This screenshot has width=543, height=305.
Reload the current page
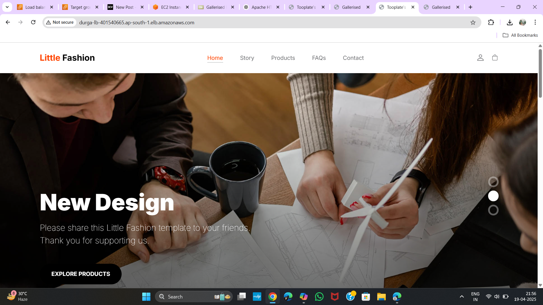[33, 22]
